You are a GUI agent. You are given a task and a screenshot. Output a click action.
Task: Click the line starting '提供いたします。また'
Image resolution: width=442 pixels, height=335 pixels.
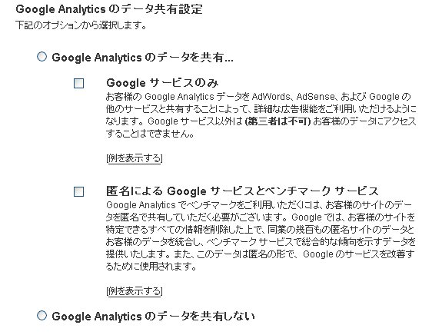tap(261, 254)
